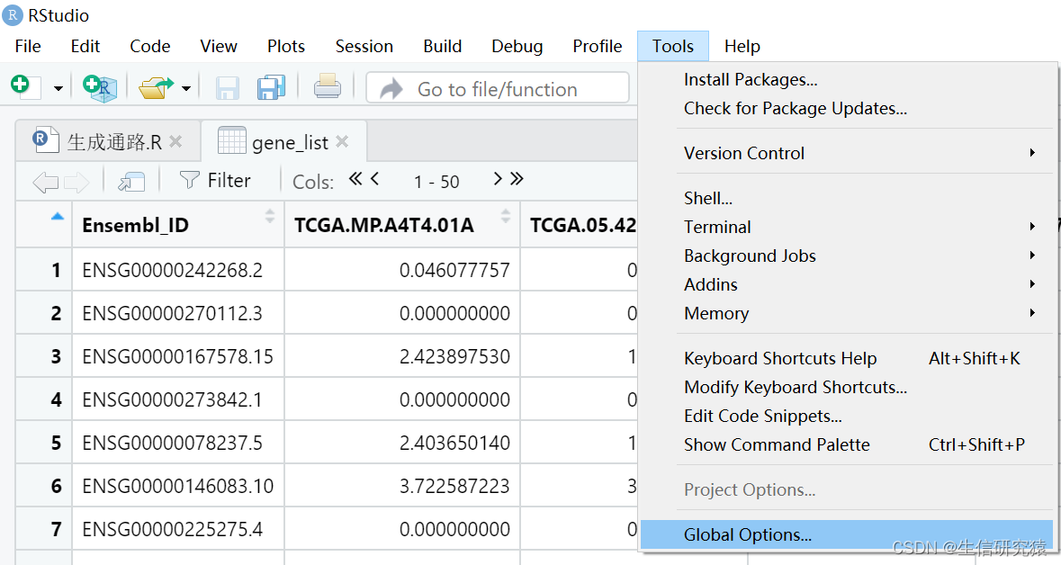
Task: Open the New File dropdown arrow
Action: click(58, 88)
